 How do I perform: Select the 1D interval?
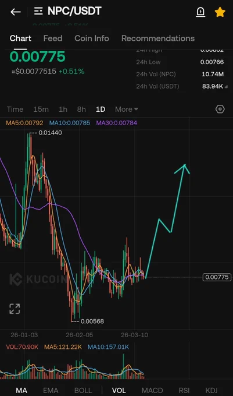101,109
